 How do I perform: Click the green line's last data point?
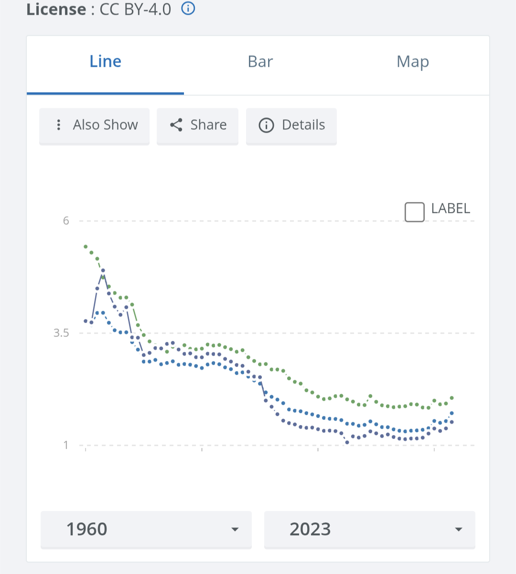451,398
